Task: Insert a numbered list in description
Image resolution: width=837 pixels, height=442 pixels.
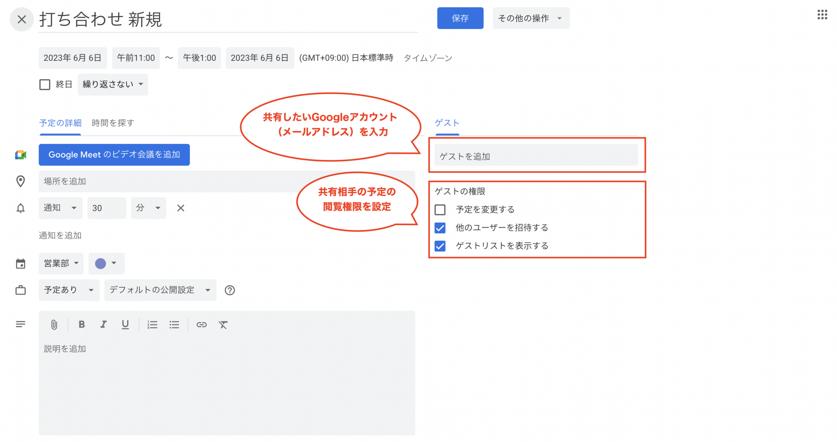Action: [152, 324]
